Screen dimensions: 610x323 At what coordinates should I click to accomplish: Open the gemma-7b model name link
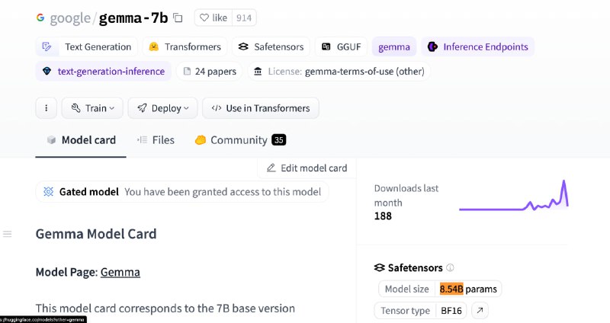(x=133, y=18)
